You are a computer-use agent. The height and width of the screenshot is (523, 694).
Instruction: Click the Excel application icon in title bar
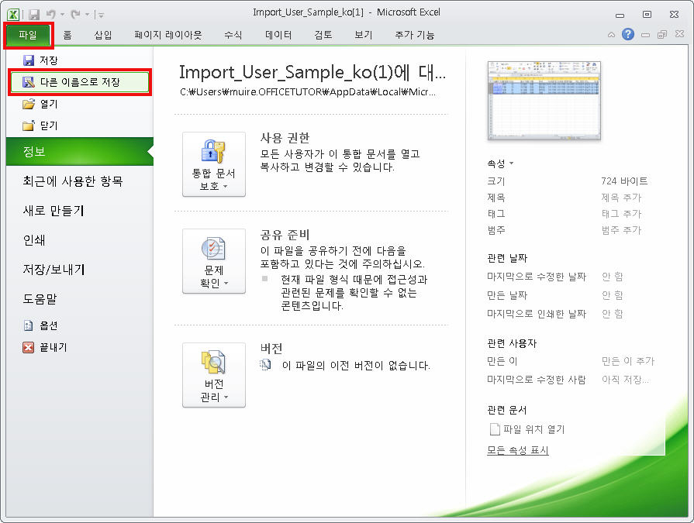13,15
